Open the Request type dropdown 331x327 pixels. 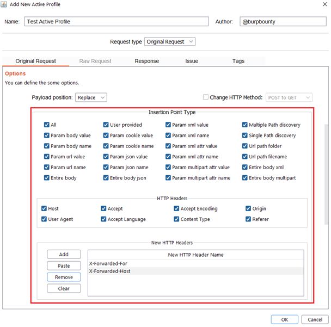coord(169,42)
